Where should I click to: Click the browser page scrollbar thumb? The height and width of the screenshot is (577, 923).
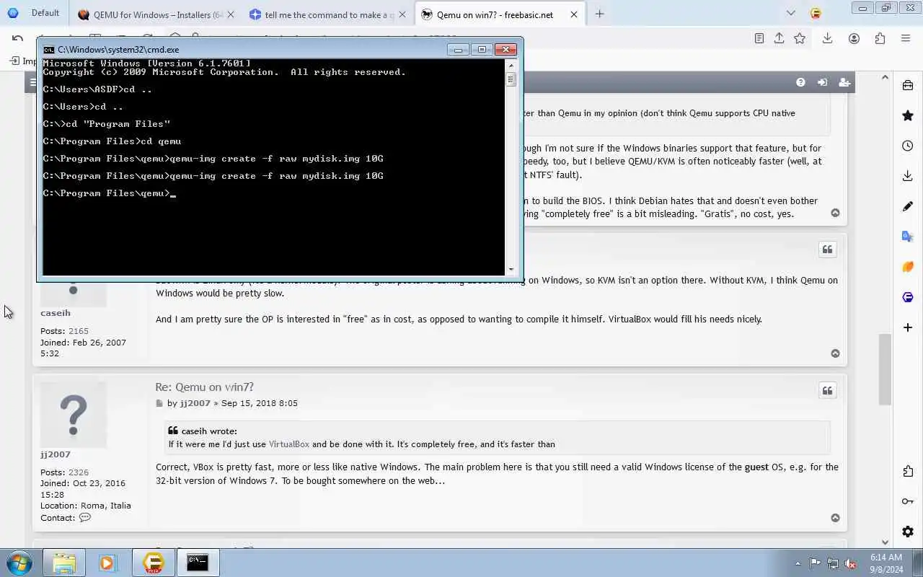885,370
